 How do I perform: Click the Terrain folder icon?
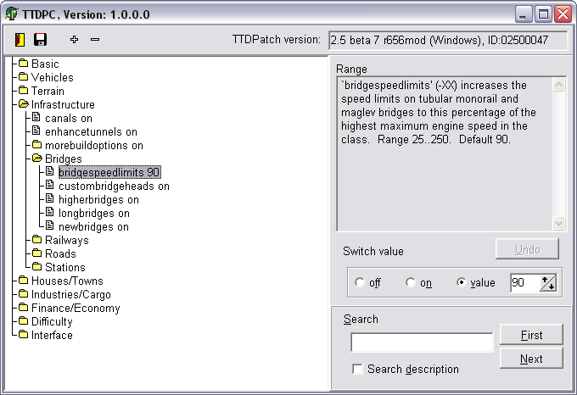pos(23,91)
